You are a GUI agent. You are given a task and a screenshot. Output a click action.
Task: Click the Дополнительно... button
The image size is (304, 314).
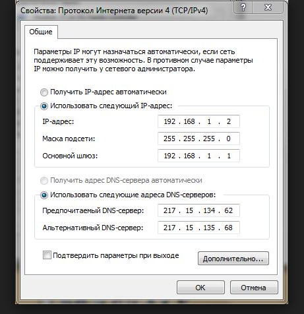click(x=233, y=259)
